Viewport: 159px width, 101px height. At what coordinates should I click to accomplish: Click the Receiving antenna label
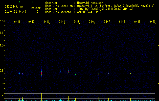point(58,12)
